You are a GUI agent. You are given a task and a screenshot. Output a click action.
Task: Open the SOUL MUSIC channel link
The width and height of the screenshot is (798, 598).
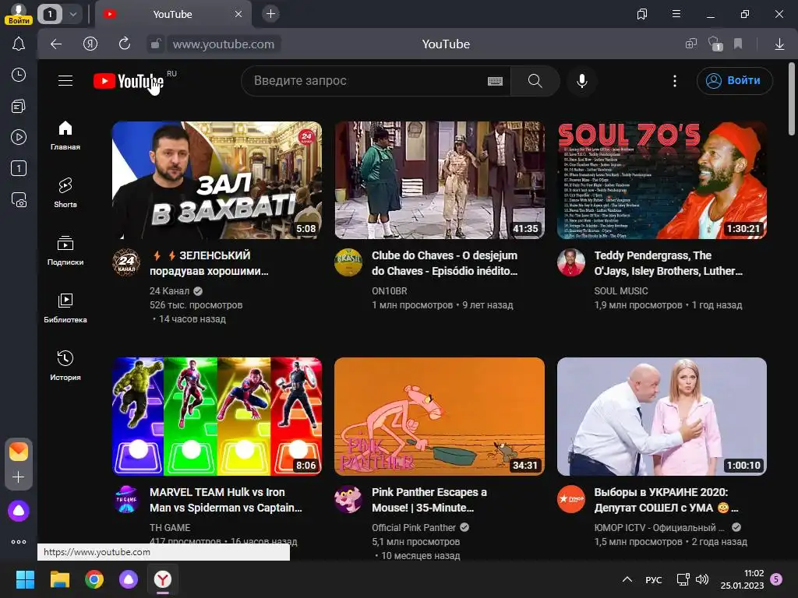621,291
